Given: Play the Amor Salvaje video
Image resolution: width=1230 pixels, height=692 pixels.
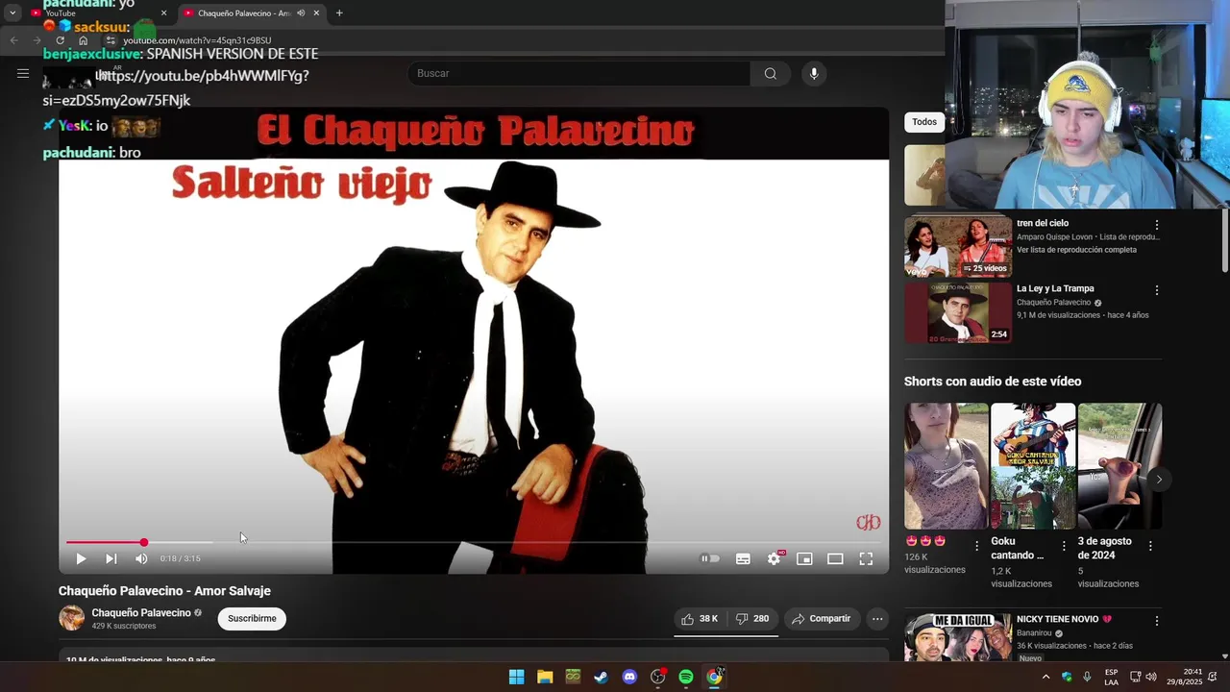Looking at the screenshot, I should (x=81, y=558).
